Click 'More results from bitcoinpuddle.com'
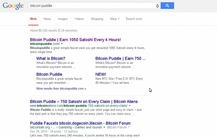217x138 pixels. [x=61, y=88]
